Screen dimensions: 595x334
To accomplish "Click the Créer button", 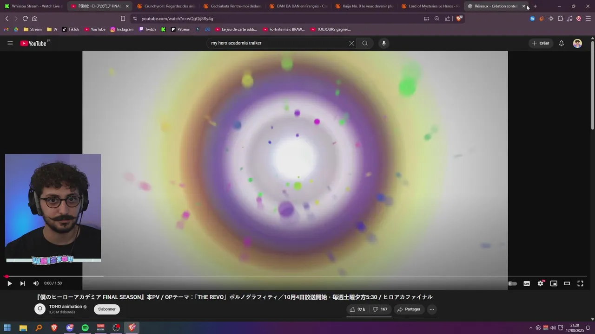I will coord(541,43).
